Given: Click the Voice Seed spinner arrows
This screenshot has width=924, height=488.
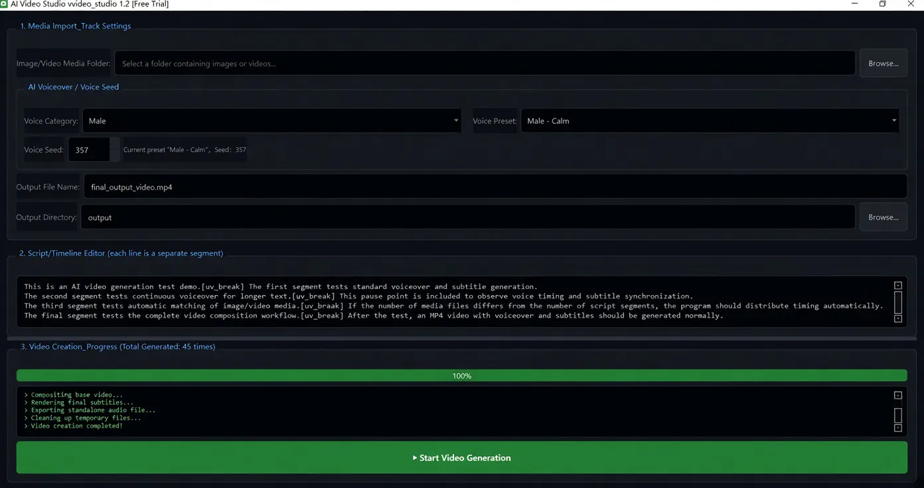Looking at the screenshot, I should [115, 150].
